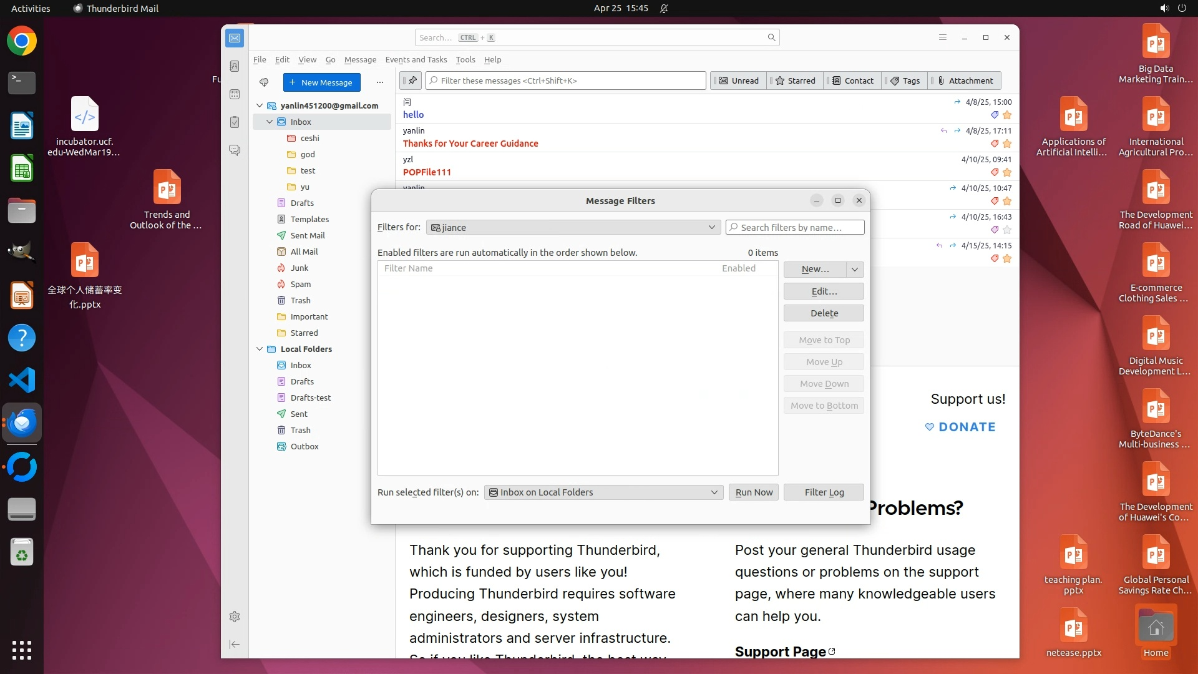Open the Tasks sidebar icon

235,122
